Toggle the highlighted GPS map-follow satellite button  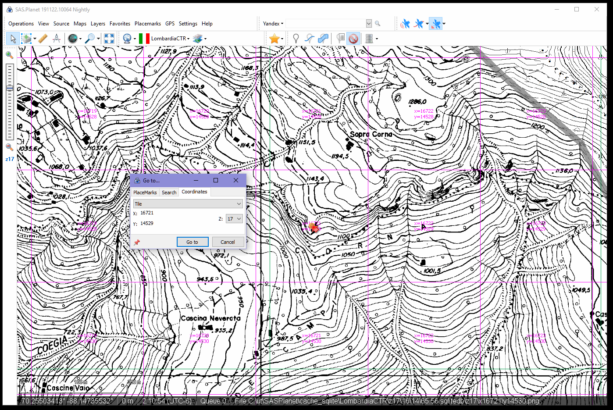(435, 24)
